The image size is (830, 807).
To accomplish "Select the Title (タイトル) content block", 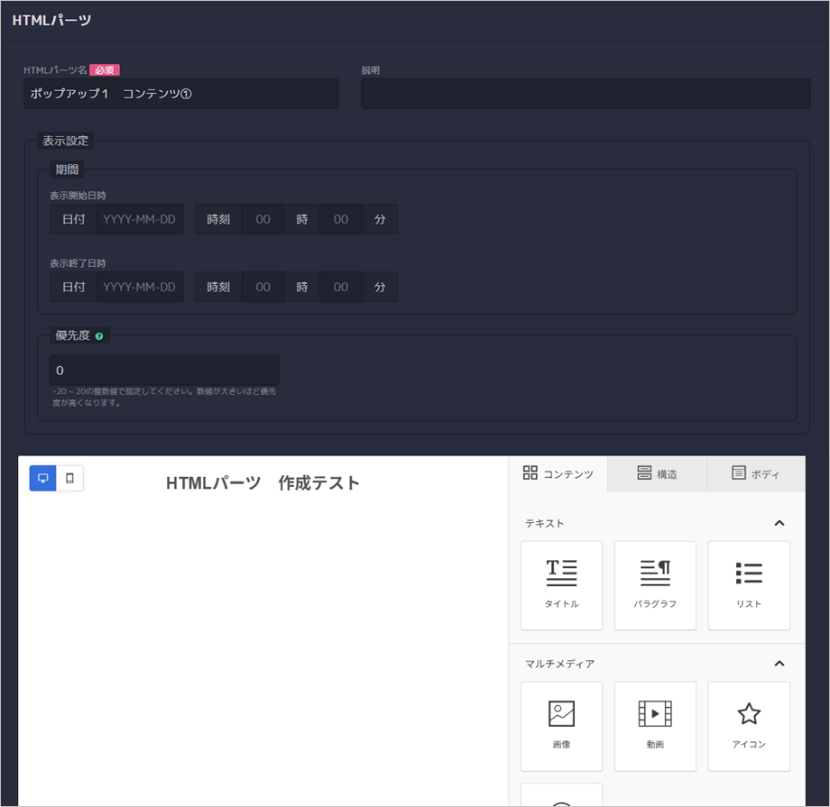I will coord(561,585).
